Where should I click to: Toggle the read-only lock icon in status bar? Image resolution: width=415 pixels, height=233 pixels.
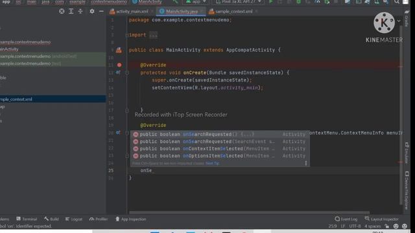(387, 226)
